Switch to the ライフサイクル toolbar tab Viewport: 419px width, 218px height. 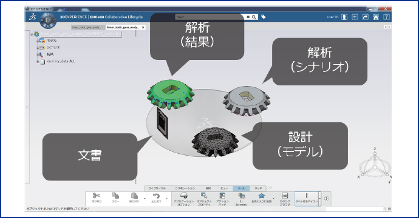[157, 188]
